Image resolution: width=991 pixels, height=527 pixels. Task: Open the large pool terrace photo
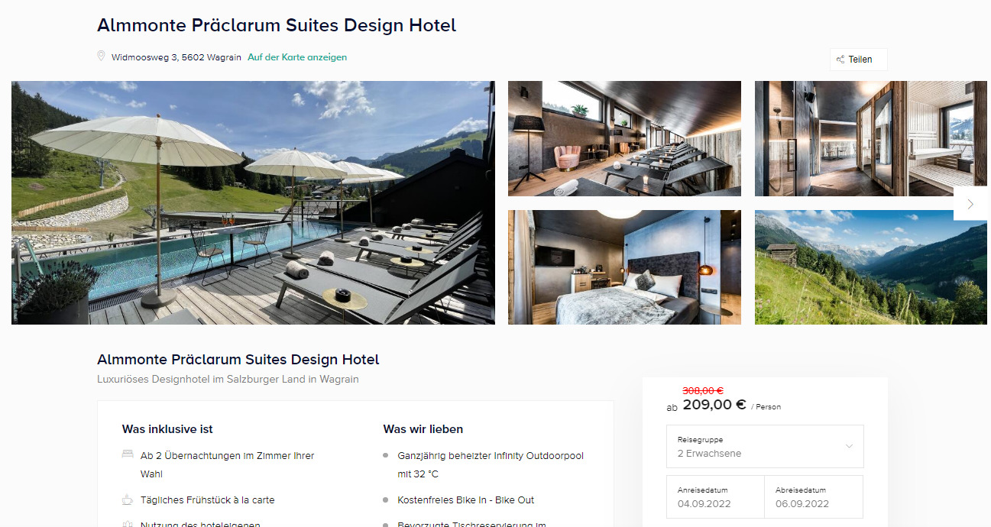(253, 202)
